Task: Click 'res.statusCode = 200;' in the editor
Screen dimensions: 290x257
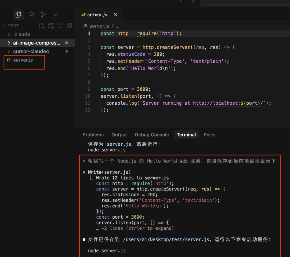Action: [x=135, y=54]
